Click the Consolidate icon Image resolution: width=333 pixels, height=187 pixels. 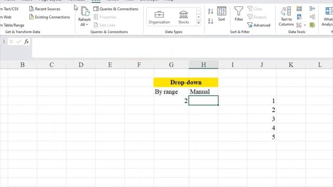click(x=312, y=9)
